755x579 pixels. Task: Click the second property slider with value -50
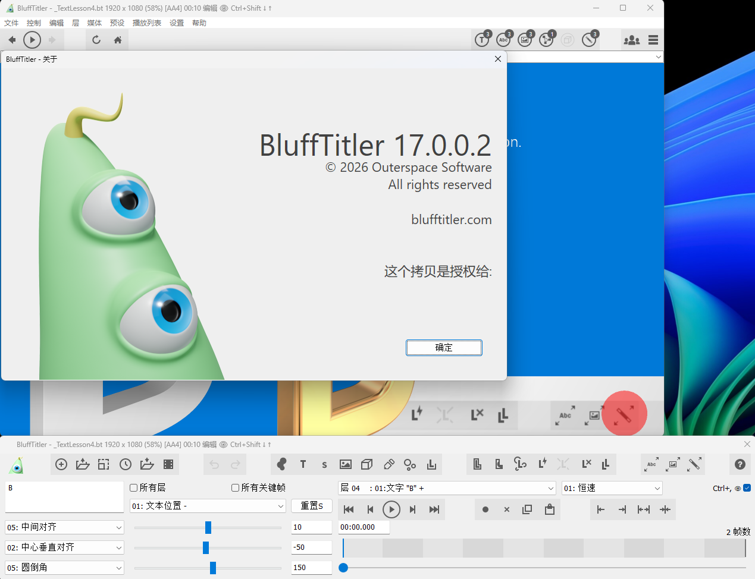point(208,547)
